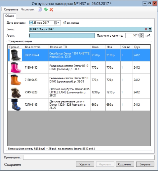Image resolution: width=158 pixels, height=171 pixels.
Task: Click Сохранить in the top toolbar
Action: pos(11,10)
